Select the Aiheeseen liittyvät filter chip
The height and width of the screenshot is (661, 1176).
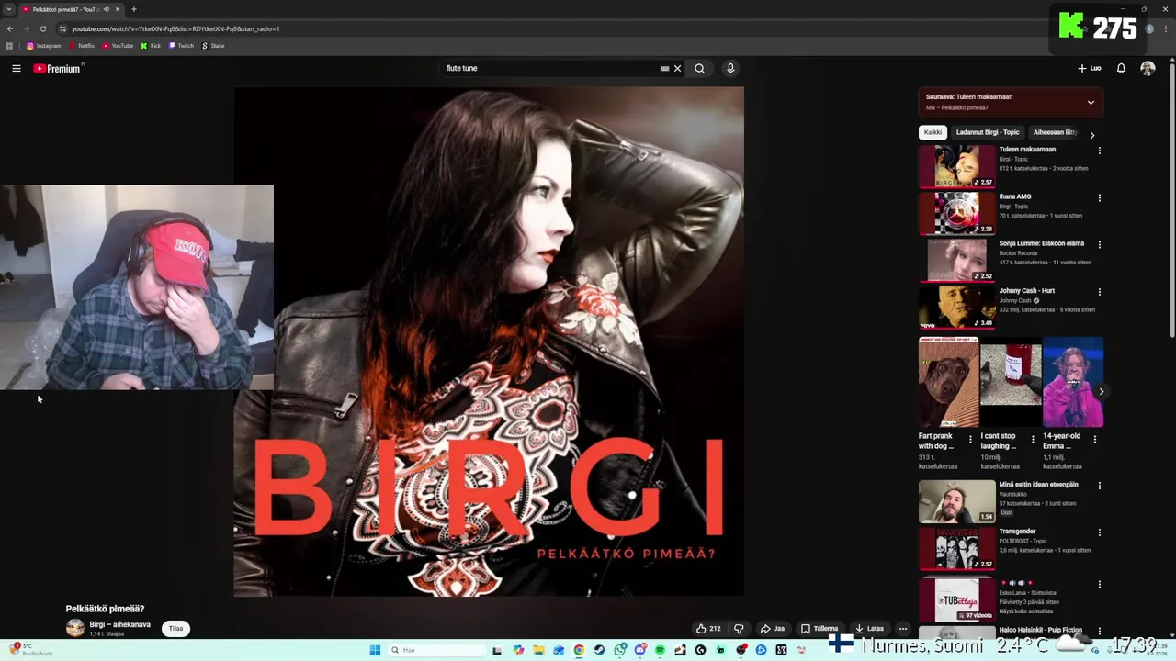pyautogui.click(x=1055, y=132)
